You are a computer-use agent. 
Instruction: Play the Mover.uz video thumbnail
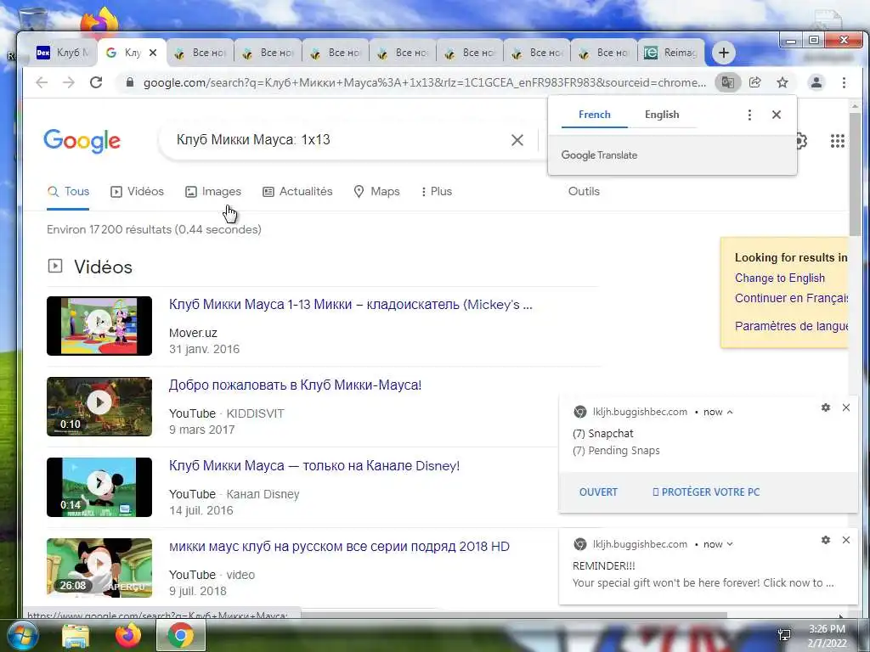pyautogui.click(x=99, y=326)
